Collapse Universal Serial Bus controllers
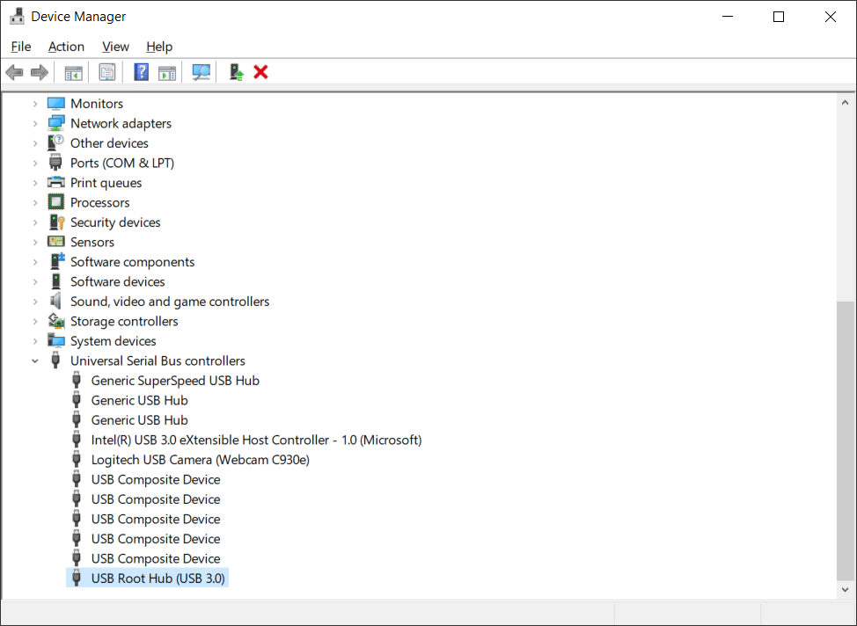The image size is (857, 626). point(35,361)
